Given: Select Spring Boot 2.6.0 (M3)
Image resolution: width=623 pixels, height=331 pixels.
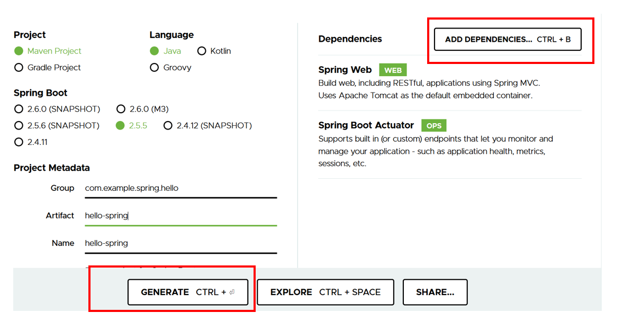Looking at the screenshot, I should [x=121, y=109].
